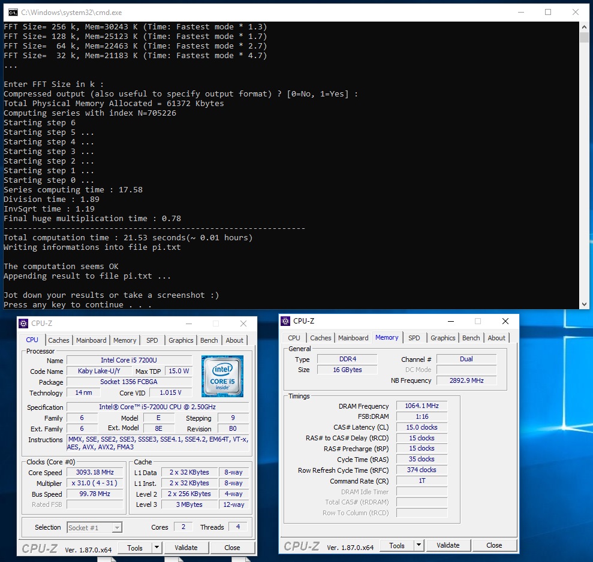Click the right CPU-Z window app icon
Viewport: 593px width, 562px height.
tap(285, 321)
